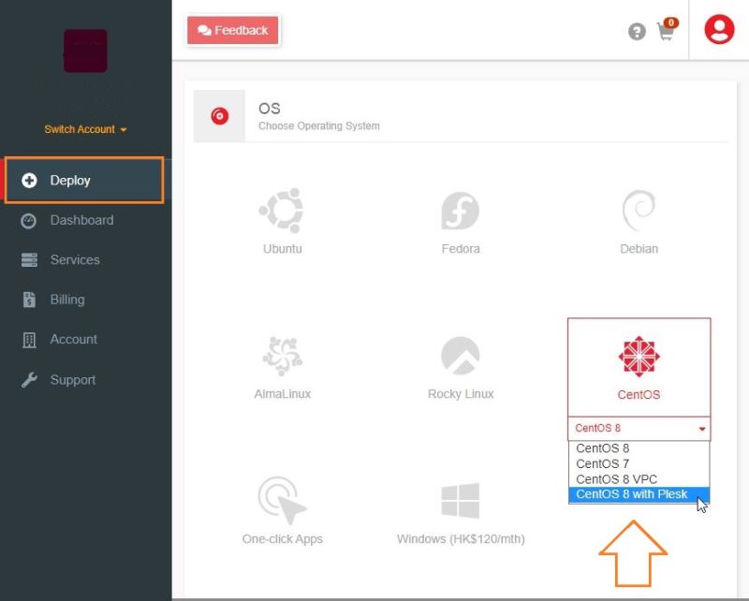Image resolution: width=749 pixels, height=601 pixels.
Task: Click the Fedora label
Action: tap(461, 249)
